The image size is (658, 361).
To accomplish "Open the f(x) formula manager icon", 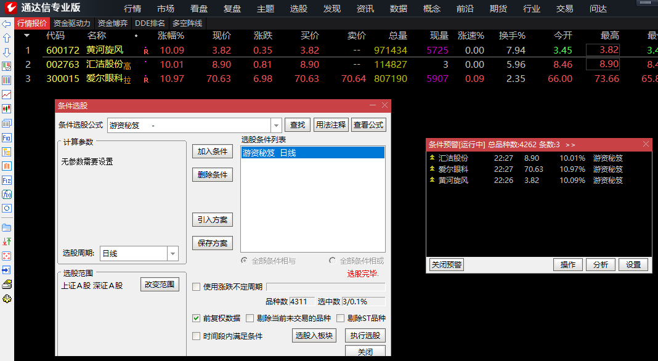I will pos(6,194).
